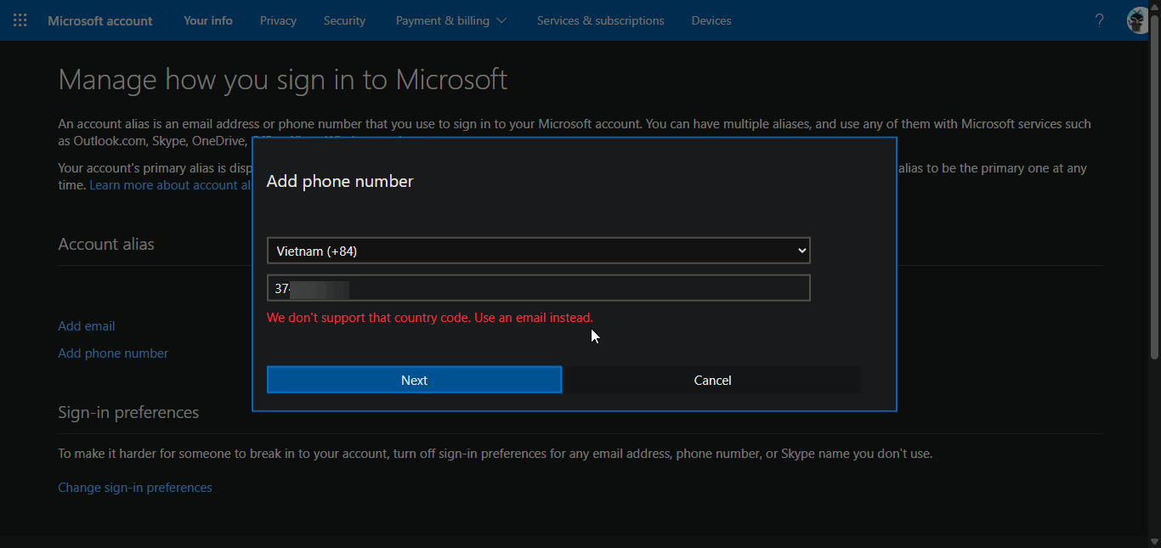This screenshot has height=548, width=1161.
Task: Click the Next button
Action: (414, 380)
